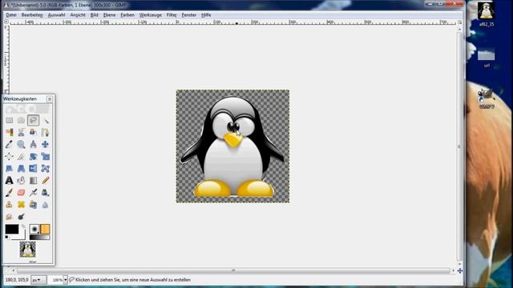Screen dimensions: 513x288
Task: Select the Move tool
Action: [x=46, y=144]
